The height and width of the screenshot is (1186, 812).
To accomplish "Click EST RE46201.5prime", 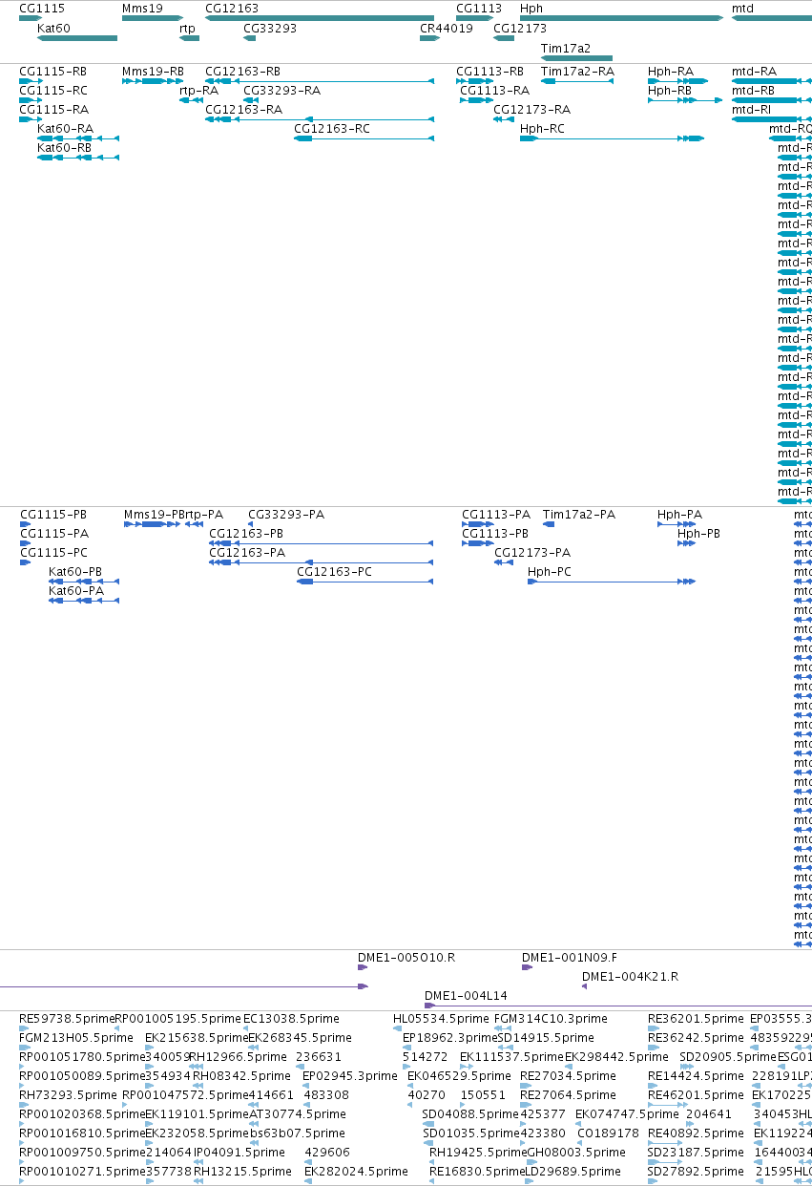I will click(696, 1095).
